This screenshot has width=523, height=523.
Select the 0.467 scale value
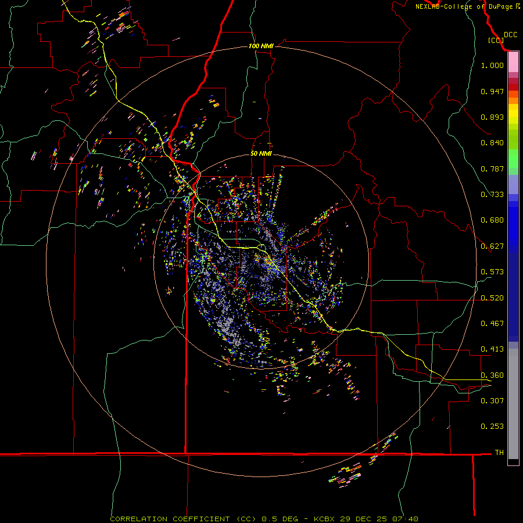tap(492, 324)
